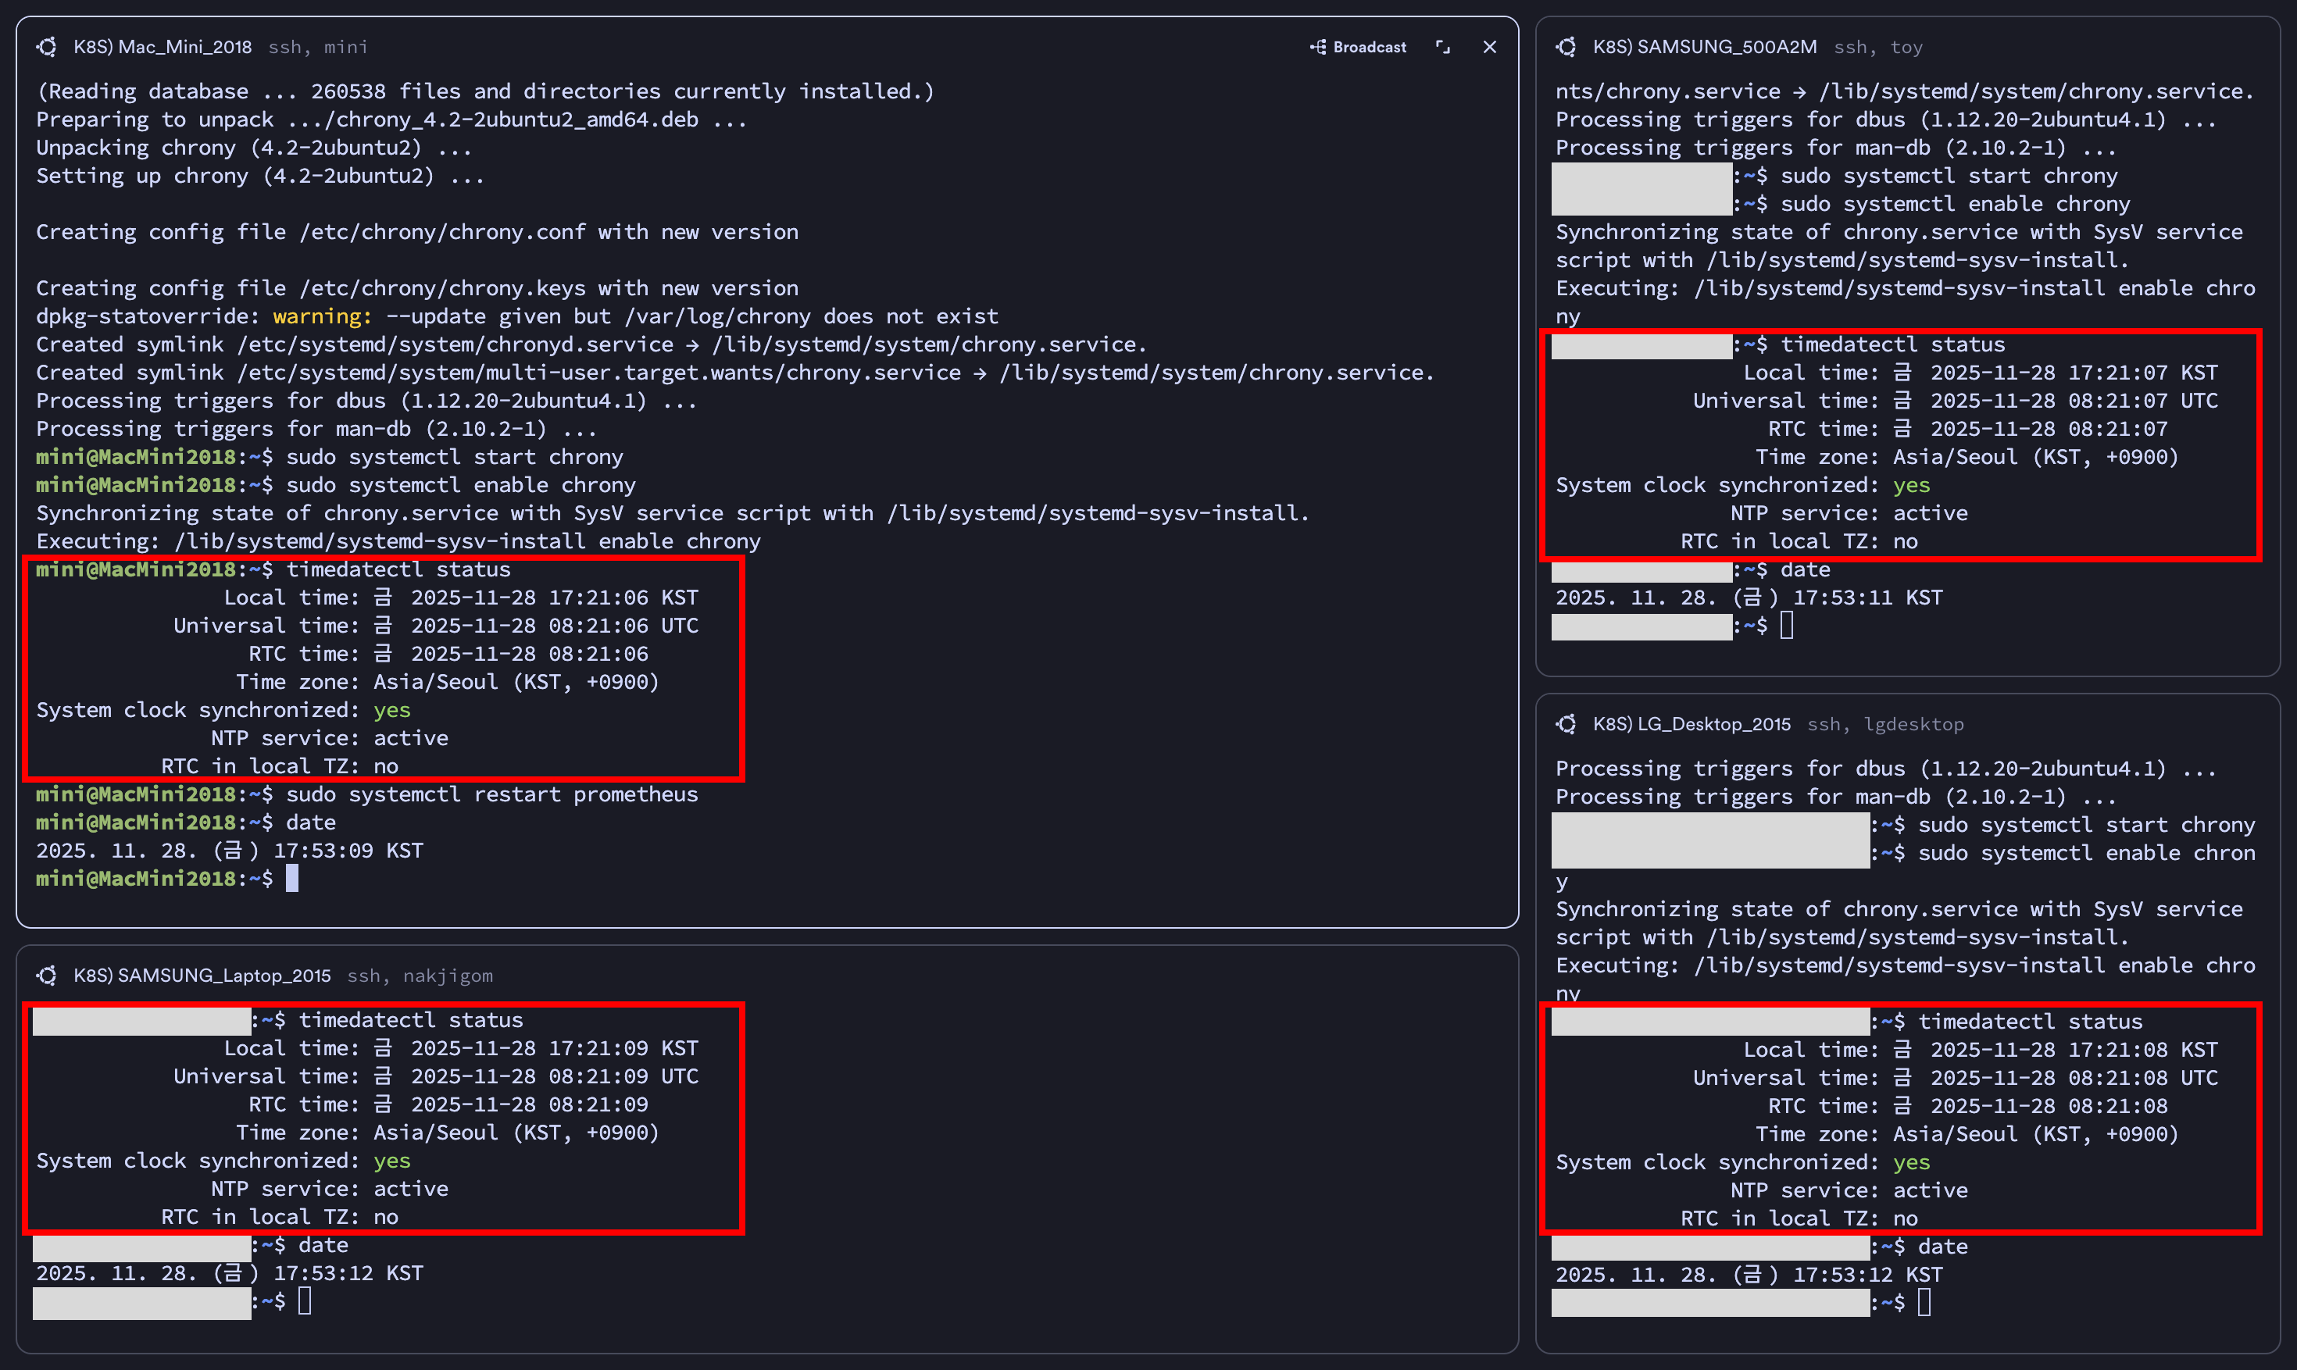This screenshot has width=2297, height=1370.
Task: Click the 'ssh, mini' connection label
Action: point(317,47)
